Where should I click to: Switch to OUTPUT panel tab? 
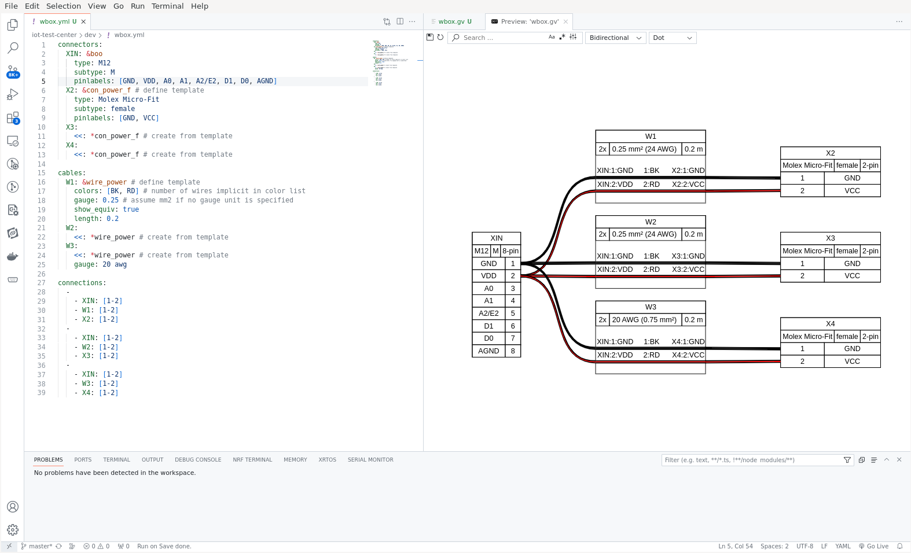point(152,460)
